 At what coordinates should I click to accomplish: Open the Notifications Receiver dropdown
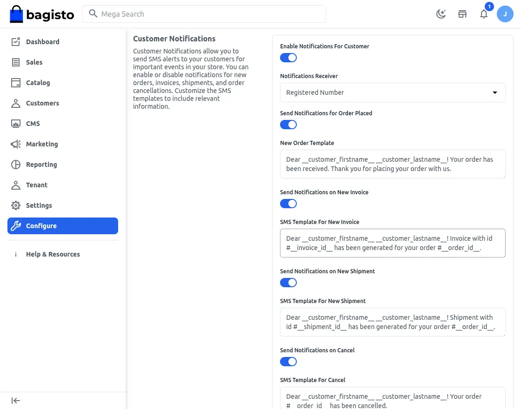(393, 92)
